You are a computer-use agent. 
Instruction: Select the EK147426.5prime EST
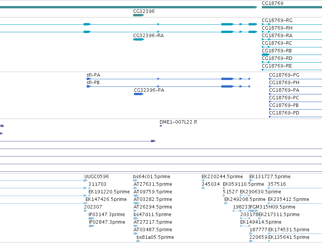pyautogui.click(x=106, y=199)
